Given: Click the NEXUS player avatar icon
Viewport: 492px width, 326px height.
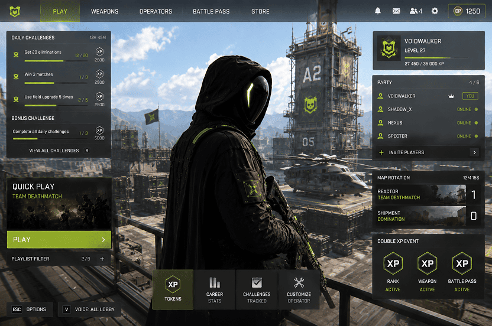Looking at the screenshot, I should 380,123.
